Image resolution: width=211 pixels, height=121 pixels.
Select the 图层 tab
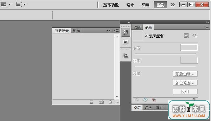click(137, 107)
